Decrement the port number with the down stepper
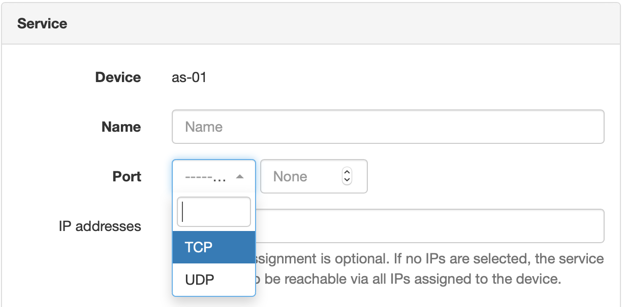The height and width of the screenshot is (307, 627). [x=346, y=180]
